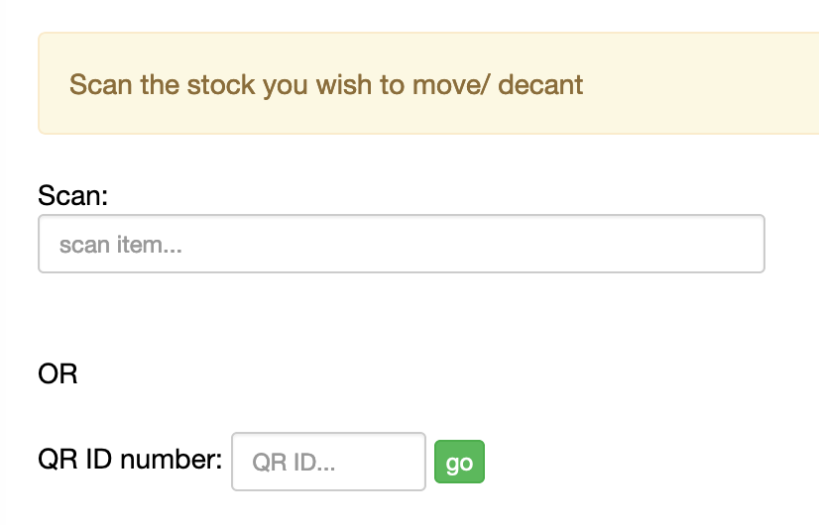Select the 'QR ID...' placeholder field
819x525 pixels.
pos(328,462)
